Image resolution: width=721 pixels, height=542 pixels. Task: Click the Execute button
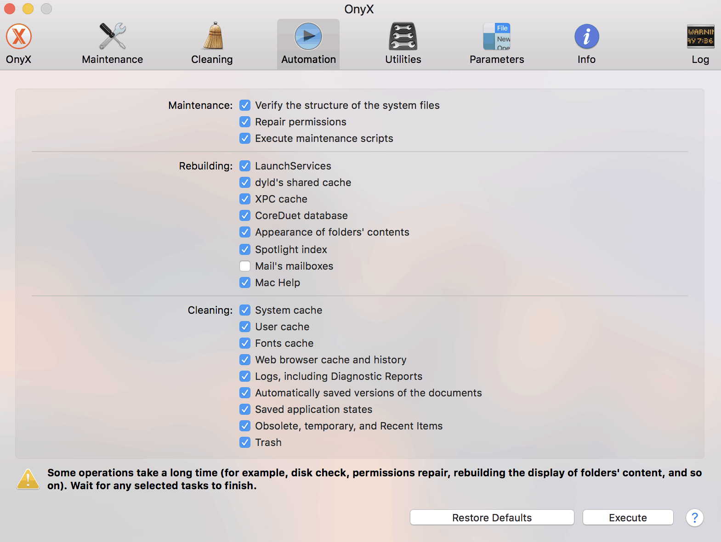[x=628, y=518]
